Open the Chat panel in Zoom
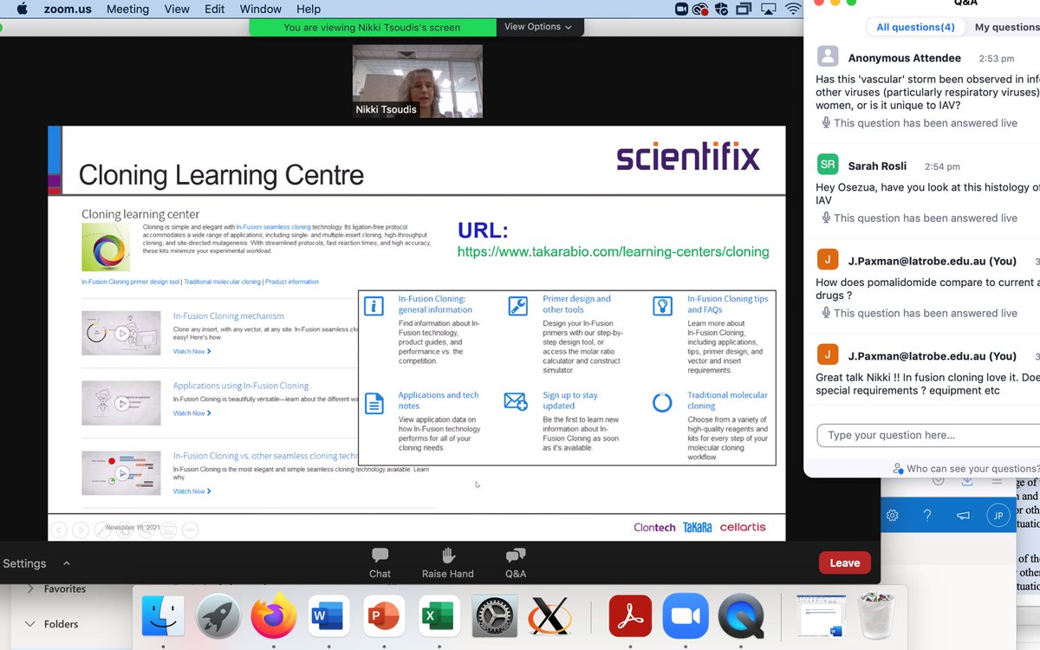 [380, 562]
